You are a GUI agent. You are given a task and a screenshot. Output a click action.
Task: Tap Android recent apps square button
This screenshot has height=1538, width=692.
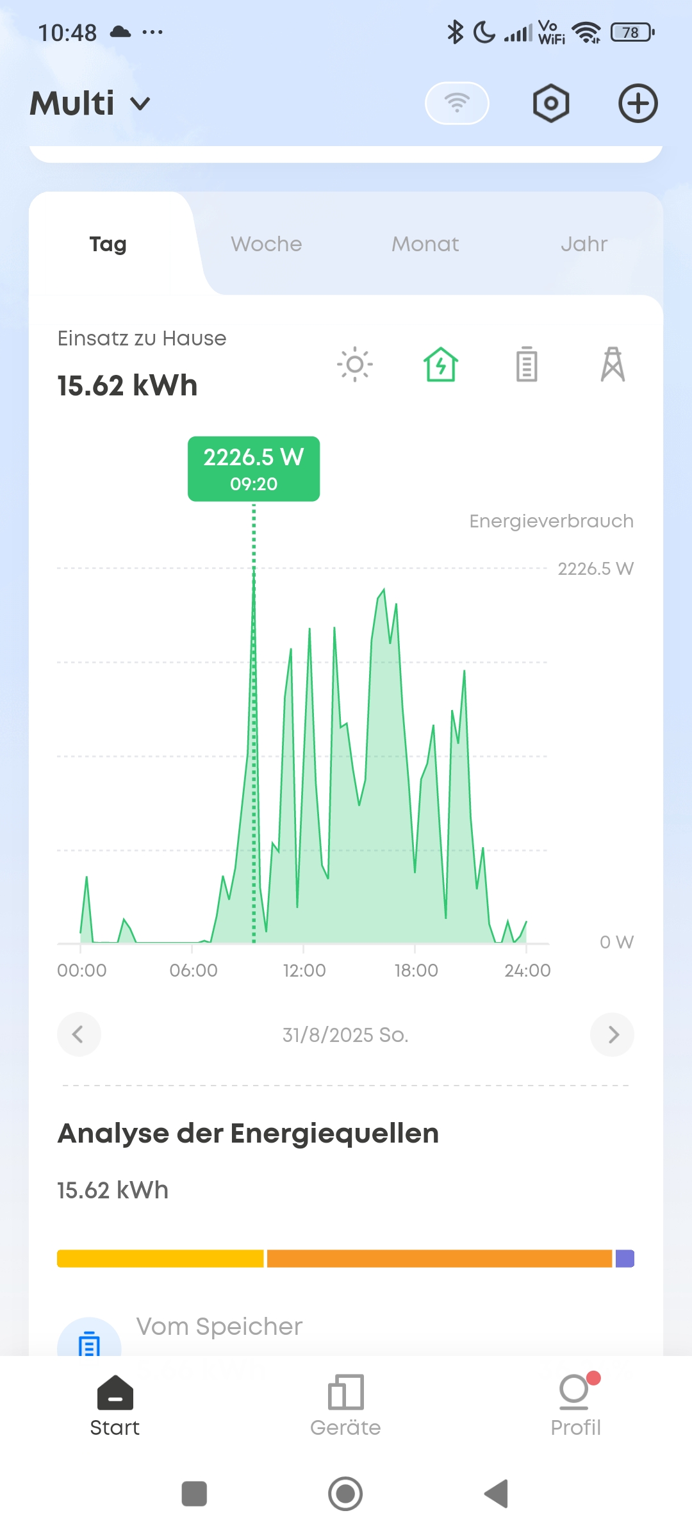[x=194, y=1494]
